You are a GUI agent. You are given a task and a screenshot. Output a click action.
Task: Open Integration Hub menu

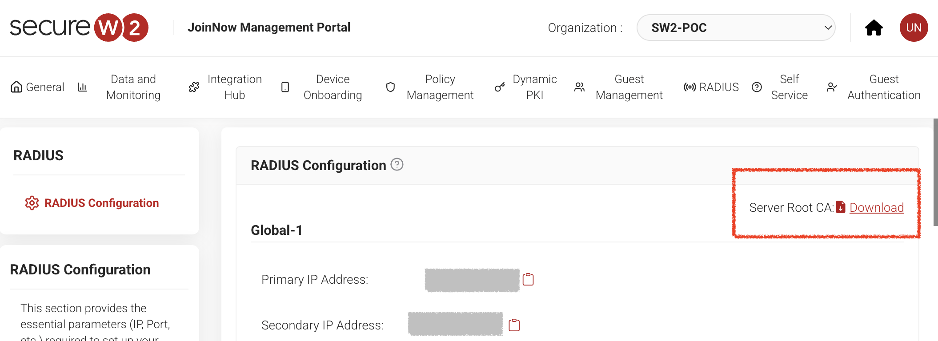tap(234, 87)
